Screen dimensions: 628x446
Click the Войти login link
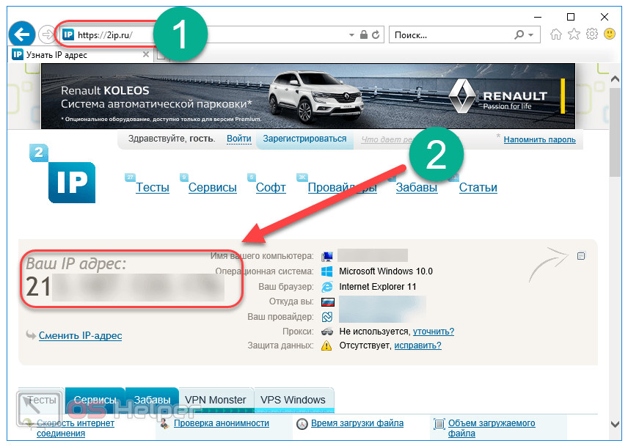pyautogui.click(x=239, y=139)
